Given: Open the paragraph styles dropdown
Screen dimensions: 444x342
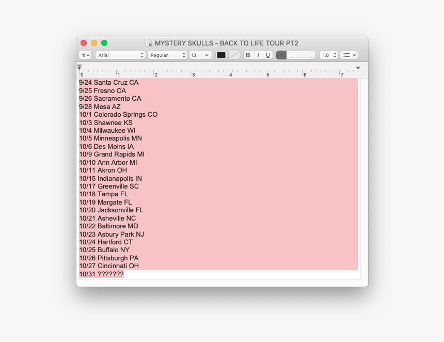Looking at the screenshot, I should (x=85, y=55).
